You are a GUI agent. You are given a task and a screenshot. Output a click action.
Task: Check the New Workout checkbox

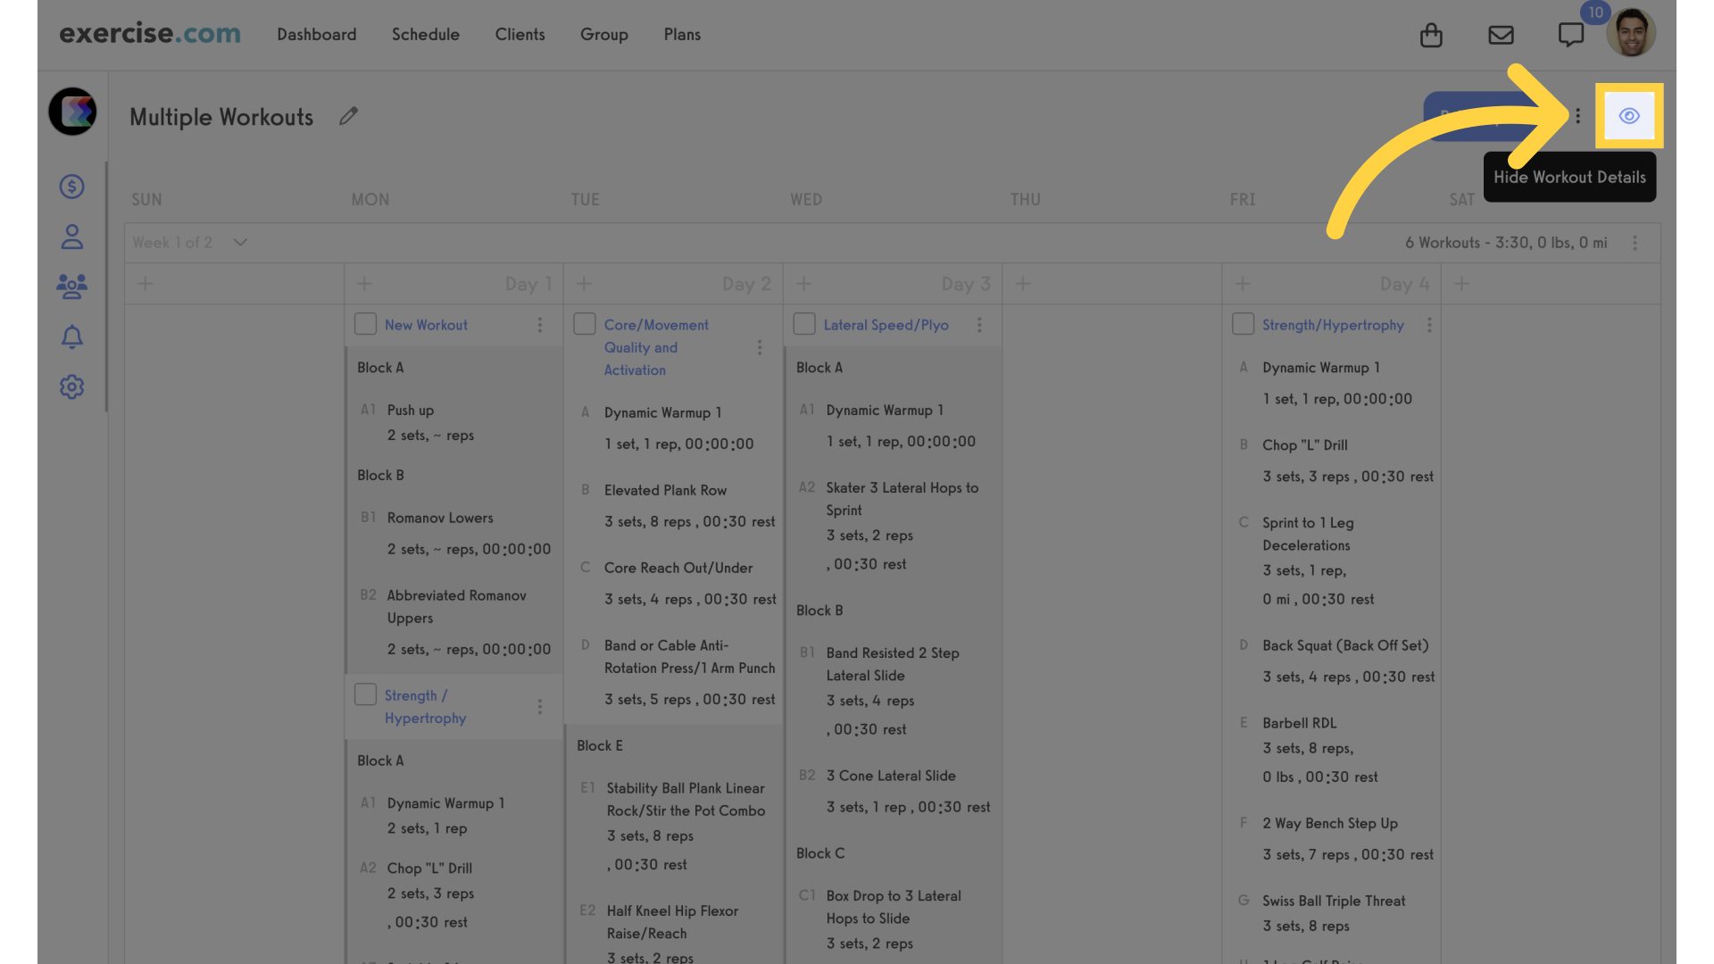pyautogui.click(x=365, y=324)
